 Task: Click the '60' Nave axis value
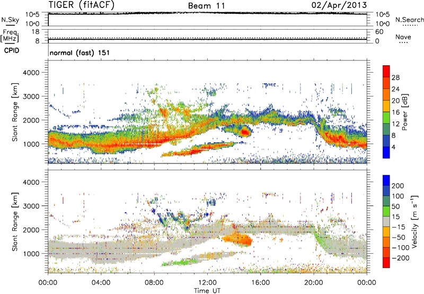pos(379,32)
